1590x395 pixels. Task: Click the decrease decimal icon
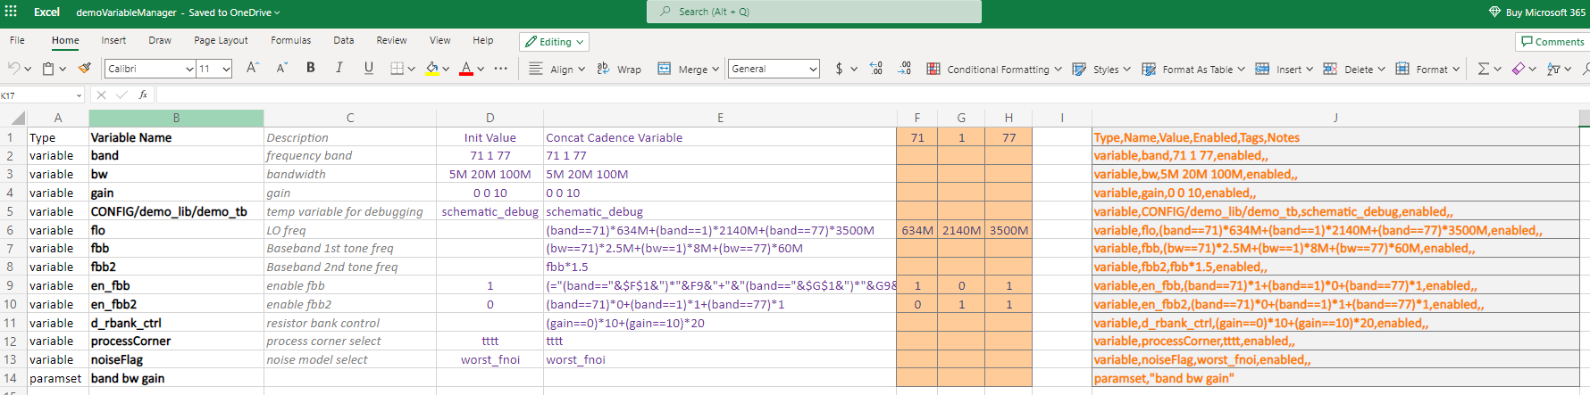pos(905,69)
